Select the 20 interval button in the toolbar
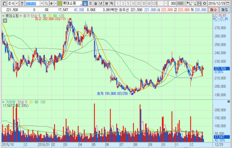Screen dimensions: 232x148 pyautogui.click(x=139, y=3)
